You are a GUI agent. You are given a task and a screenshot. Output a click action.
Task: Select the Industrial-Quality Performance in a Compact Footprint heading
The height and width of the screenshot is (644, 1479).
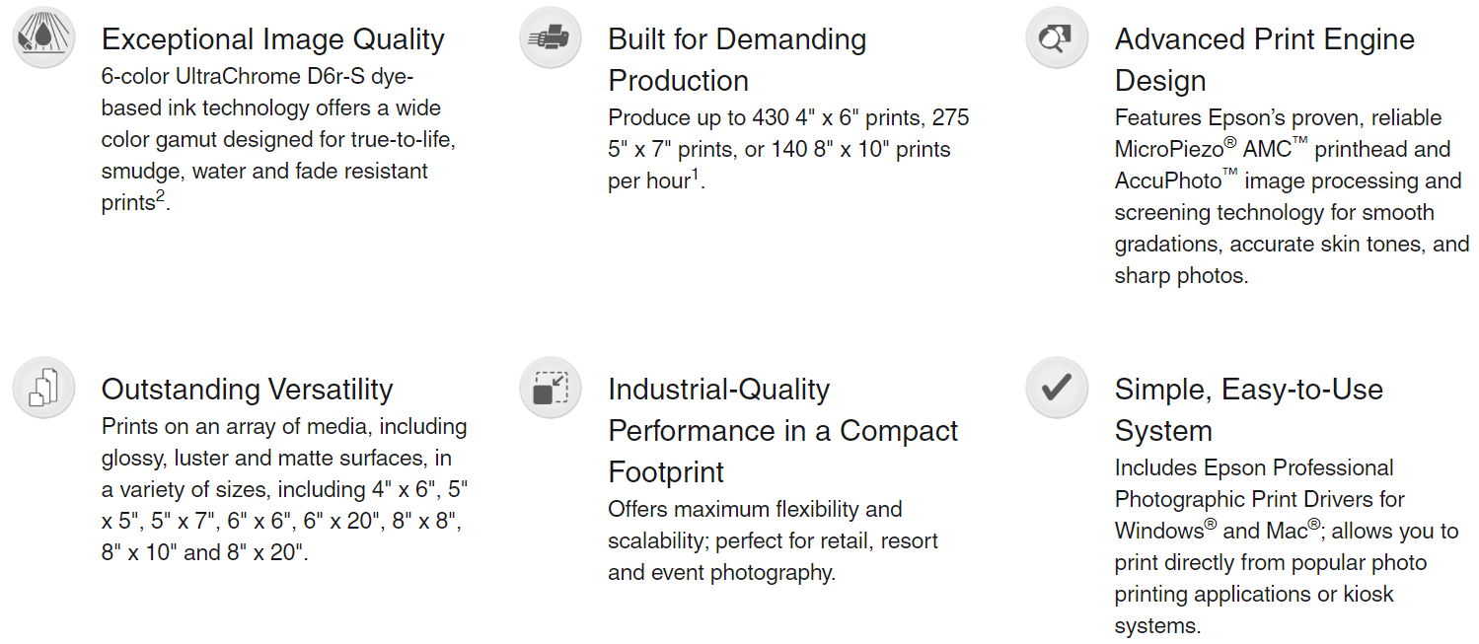point(783,430)
